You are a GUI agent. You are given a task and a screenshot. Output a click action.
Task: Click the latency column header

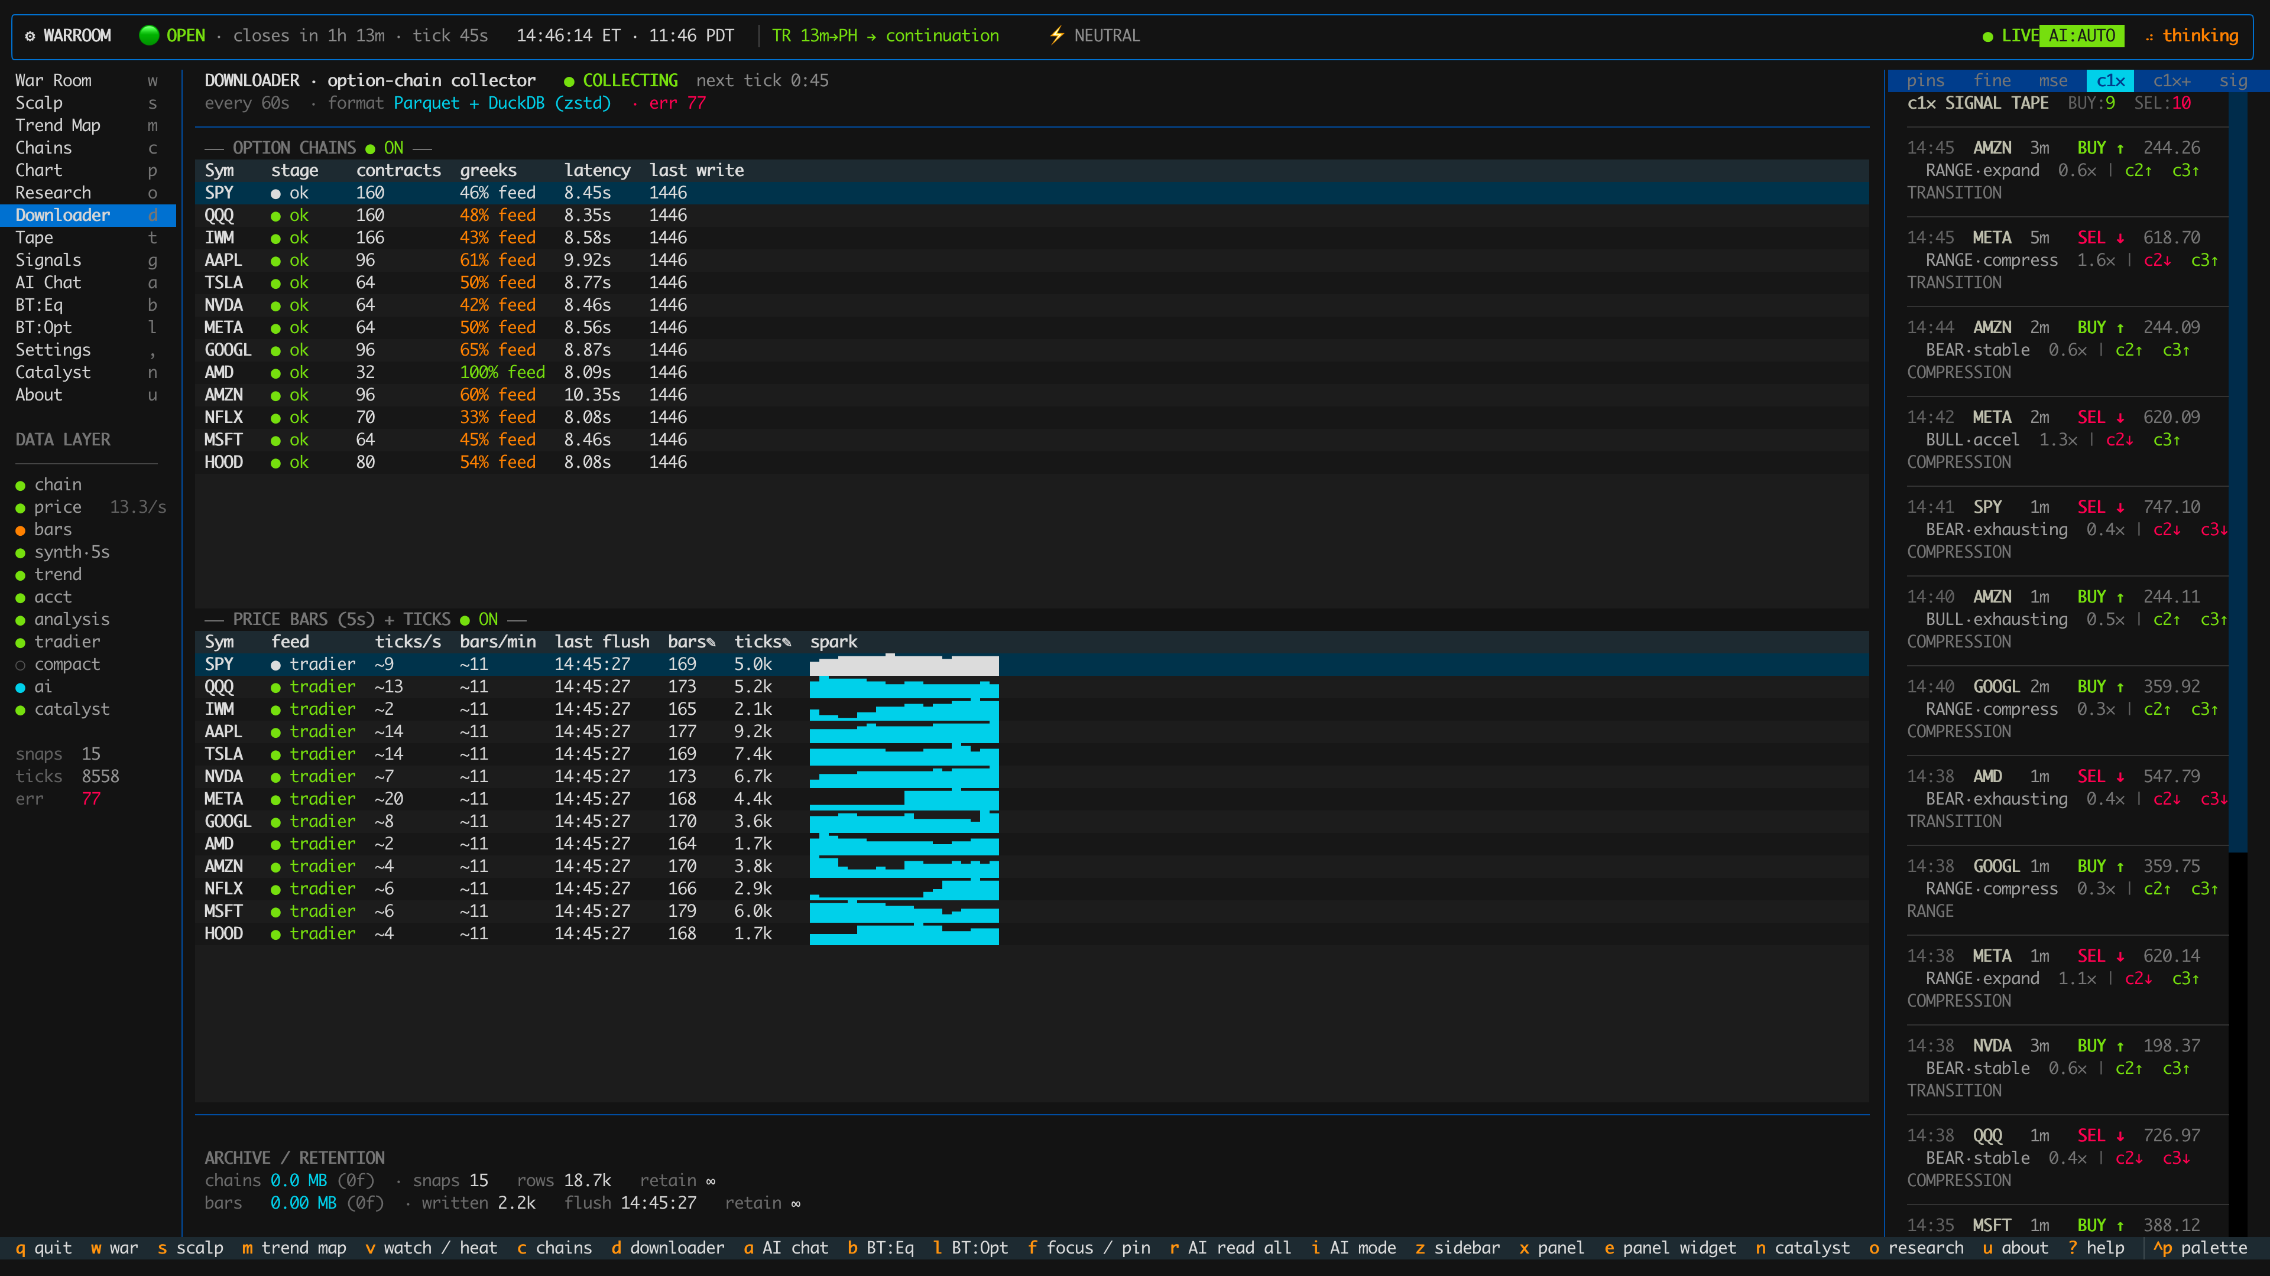click(598, 171)
